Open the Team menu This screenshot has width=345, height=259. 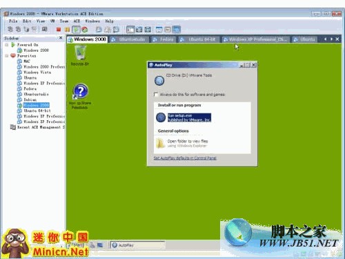pyautogui.click(x=64, y=21)
